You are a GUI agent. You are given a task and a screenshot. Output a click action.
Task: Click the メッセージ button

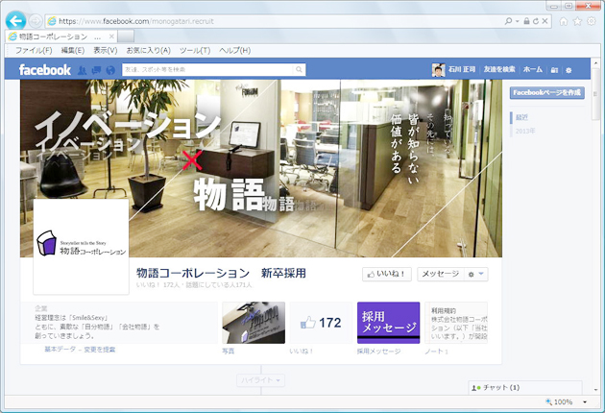(x=441, y=274)
